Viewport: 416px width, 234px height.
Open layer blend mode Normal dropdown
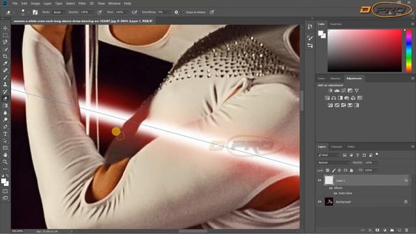click(333, 162)
